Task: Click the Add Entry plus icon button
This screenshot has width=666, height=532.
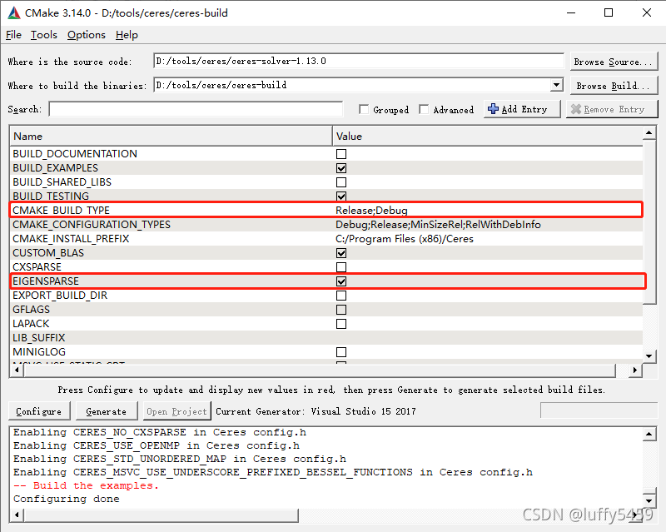Action: (x=522, y=109)
